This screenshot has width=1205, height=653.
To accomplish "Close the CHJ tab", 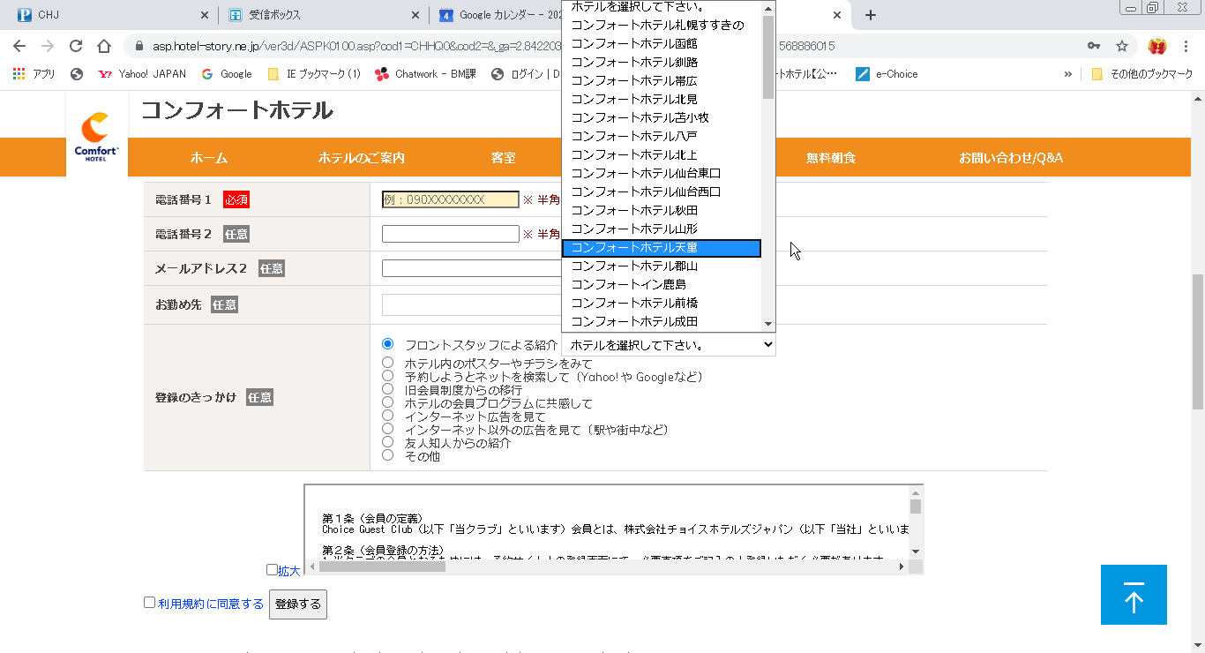I will point(205,15).
